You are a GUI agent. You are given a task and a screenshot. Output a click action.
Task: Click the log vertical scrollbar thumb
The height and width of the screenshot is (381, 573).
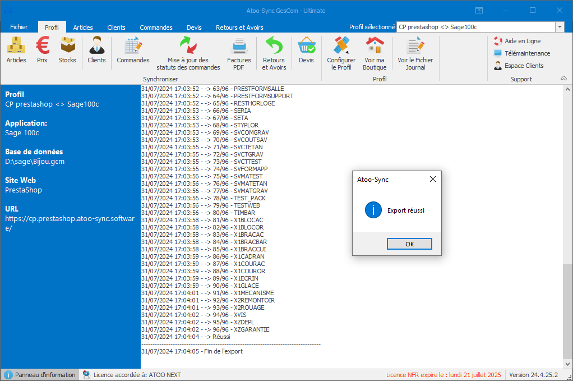pos(567,311)
